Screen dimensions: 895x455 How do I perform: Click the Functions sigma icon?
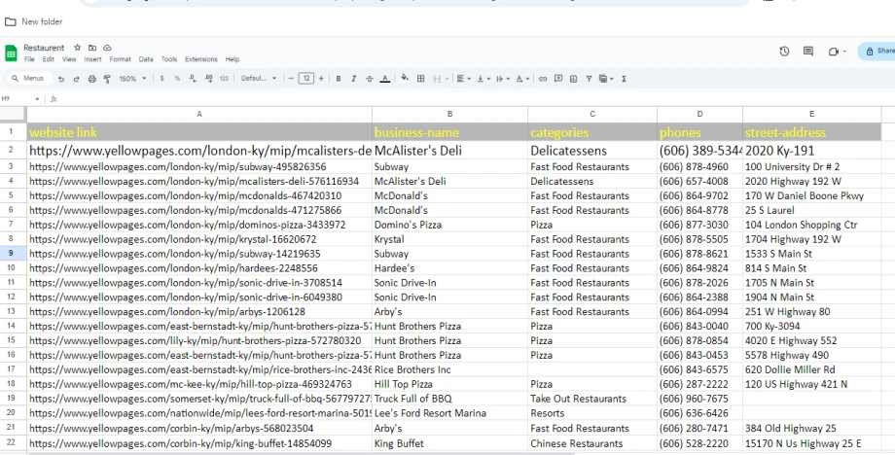pos(623,78)
